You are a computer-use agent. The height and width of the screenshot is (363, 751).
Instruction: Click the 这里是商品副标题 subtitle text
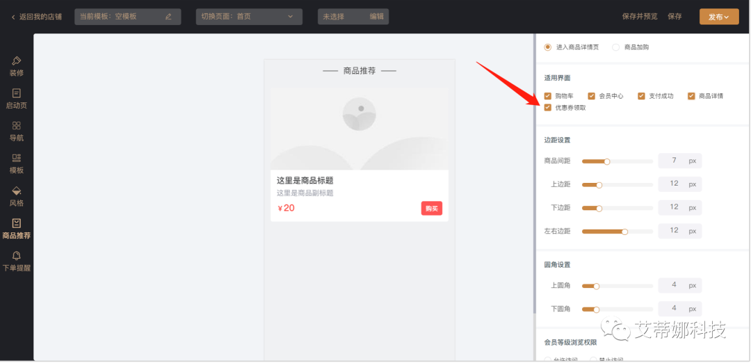click(x=305, y=193)
